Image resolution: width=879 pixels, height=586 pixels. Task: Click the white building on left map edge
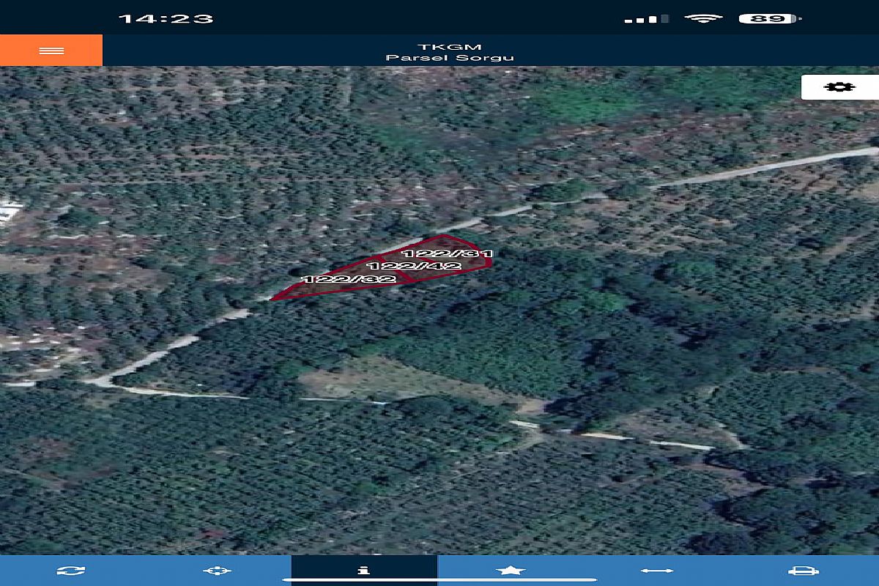coord(7,212)
